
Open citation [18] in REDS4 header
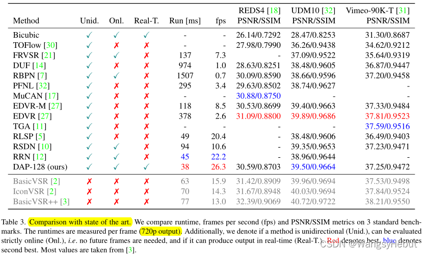[274, 11]
